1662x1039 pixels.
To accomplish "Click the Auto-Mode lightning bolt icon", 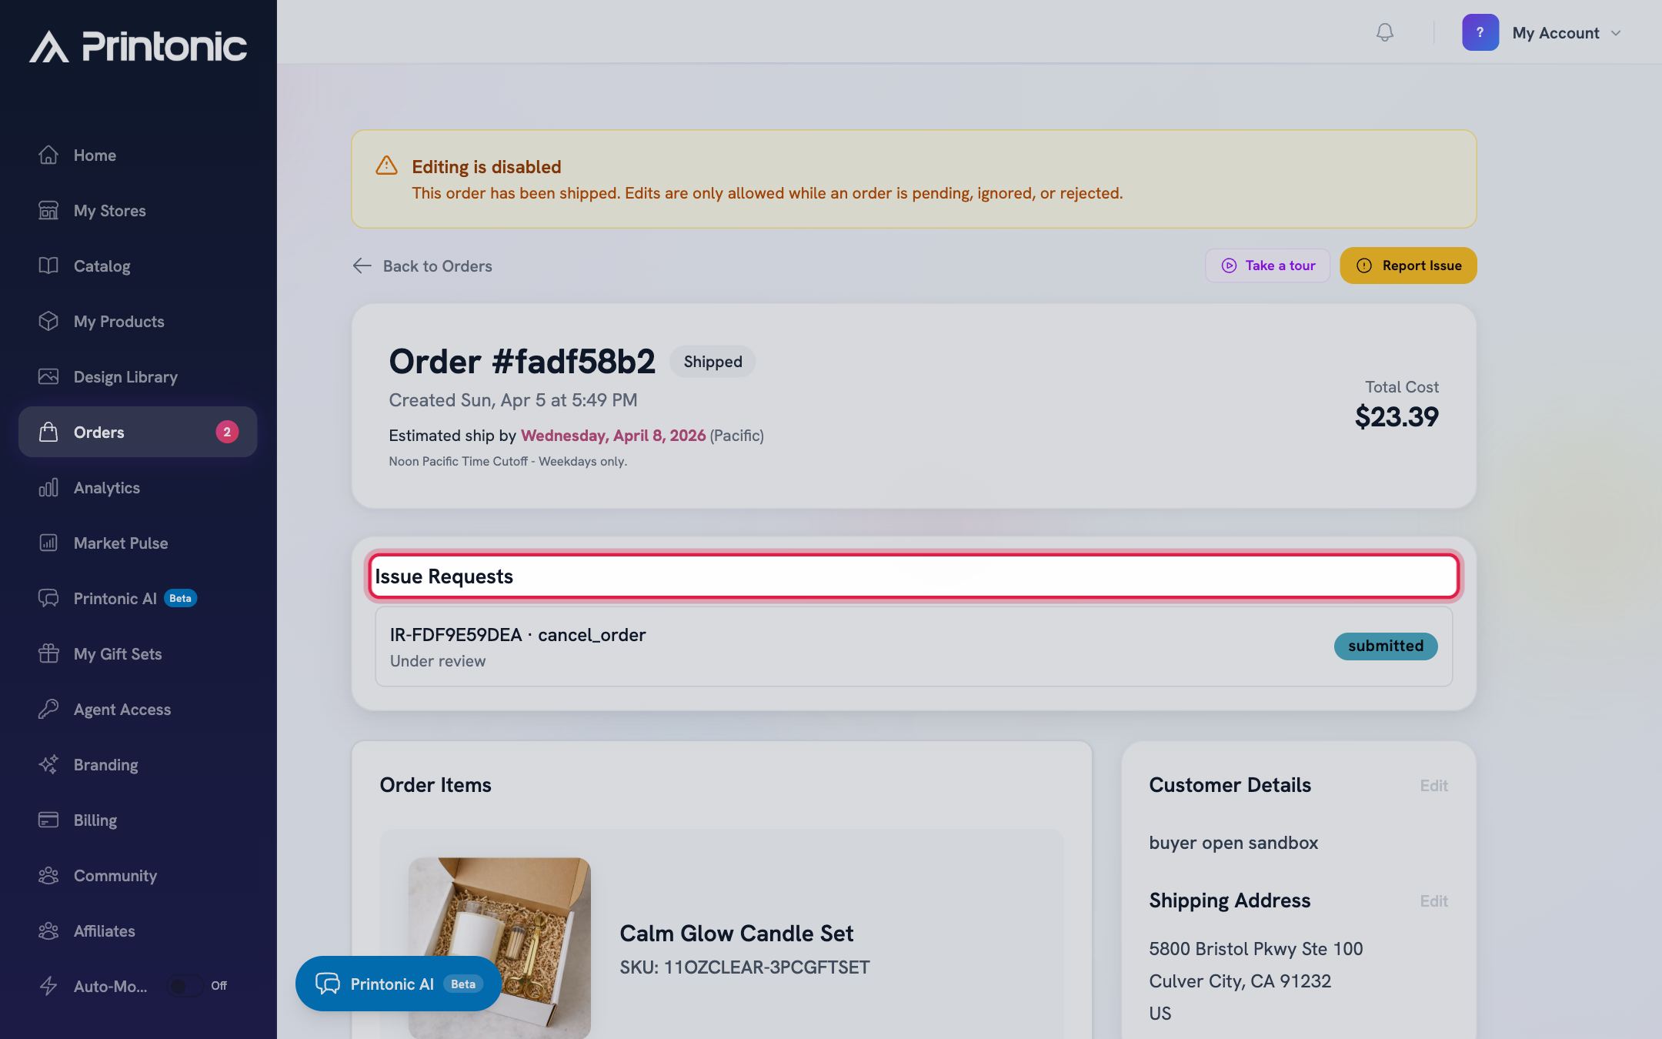I will 48,986.
